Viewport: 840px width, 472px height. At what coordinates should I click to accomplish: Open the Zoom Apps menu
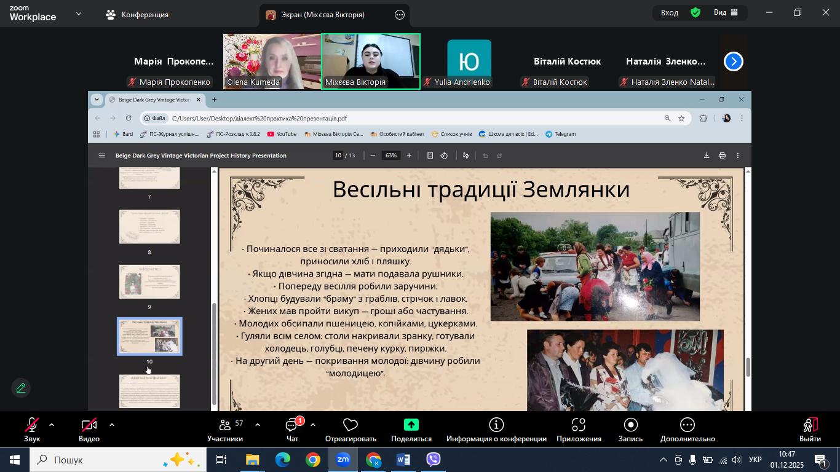coord(578,429)
